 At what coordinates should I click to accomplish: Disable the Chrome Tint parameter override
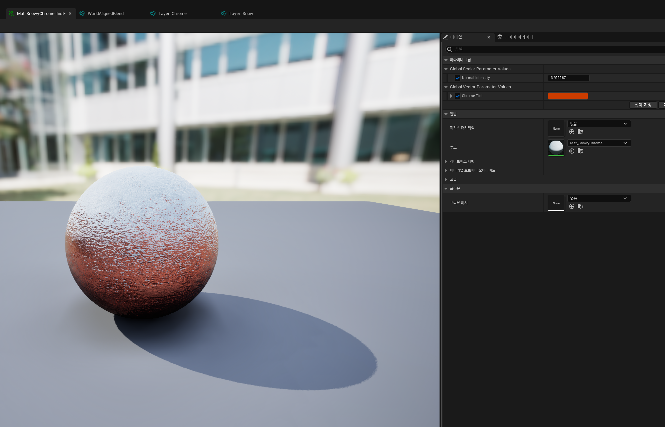[x=458, y=96]
